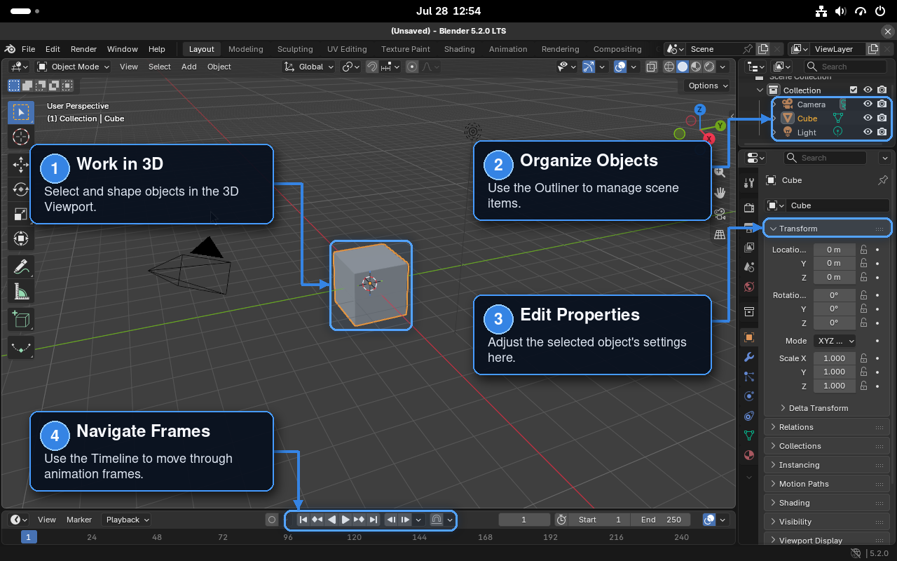Viewport: 897px width, 561px height.
Task: Open the viewport Add menu
Action: pyautogui.click(x=189, y=67)
